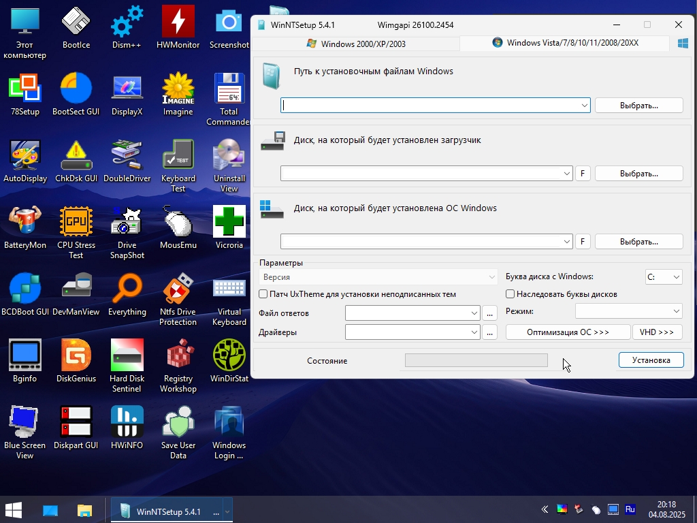Launch BootSect GUI shortcut
697x523 pixels.
pyautogui.click(x=76, y=94)
